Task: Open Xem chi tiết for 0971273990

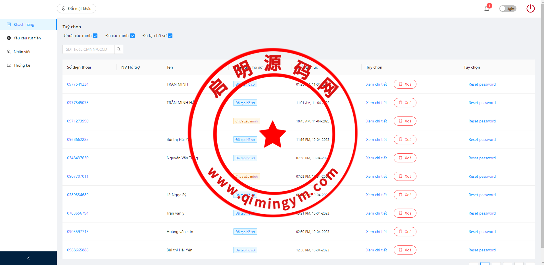Action: (376, 121)
